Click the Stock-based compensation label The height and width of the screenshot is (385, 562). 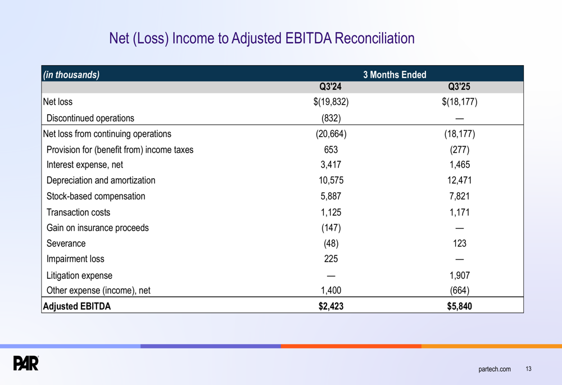pos(96,196)
